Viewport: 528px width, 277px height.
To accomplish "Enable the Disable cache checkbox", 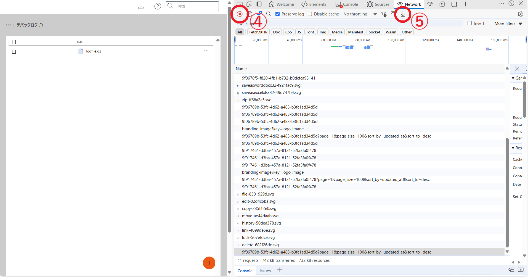I will [x=310, y=14].
